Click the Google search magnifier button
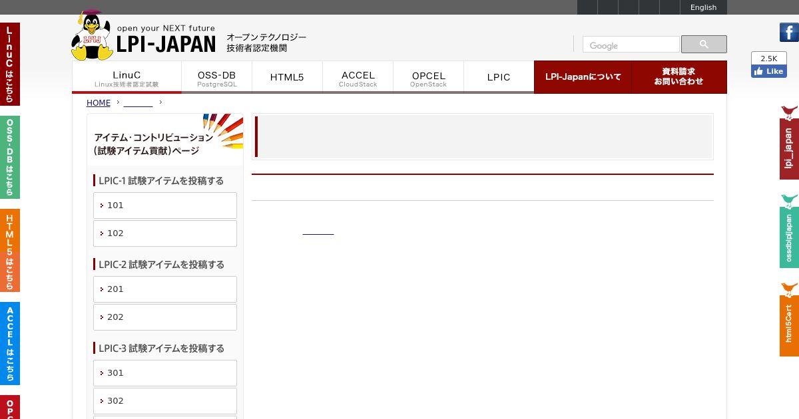The width and height of the screenshot is (799, 419). pyautogui.click(x=704, y=45)
